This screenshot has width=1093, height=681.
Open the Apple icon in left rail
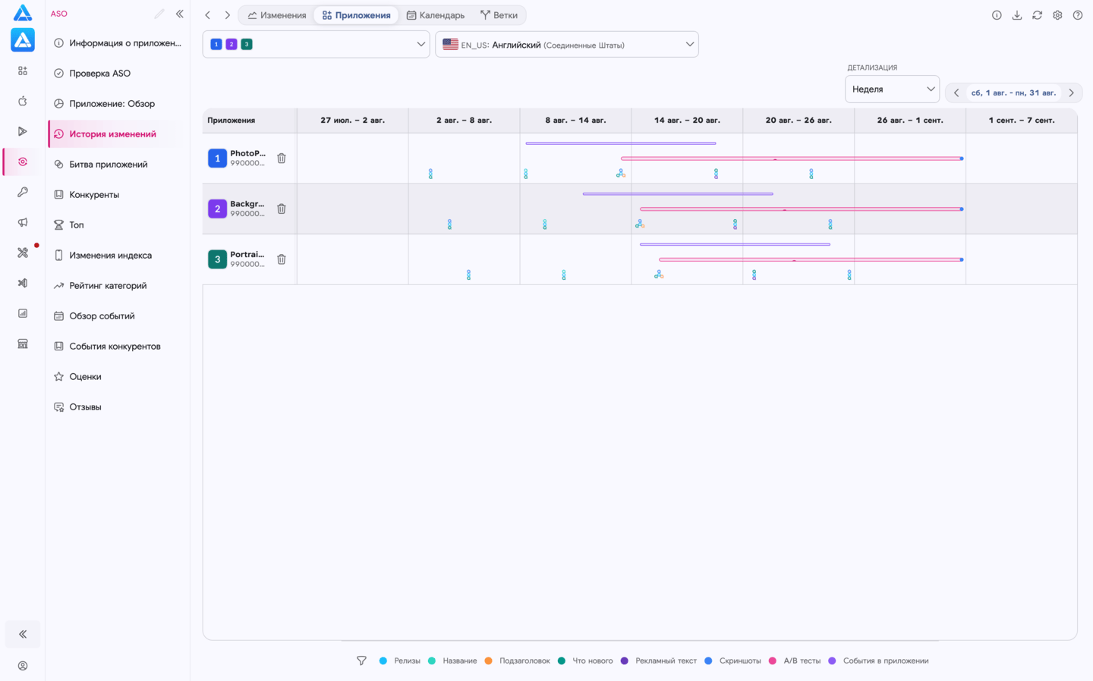(23, 101)
